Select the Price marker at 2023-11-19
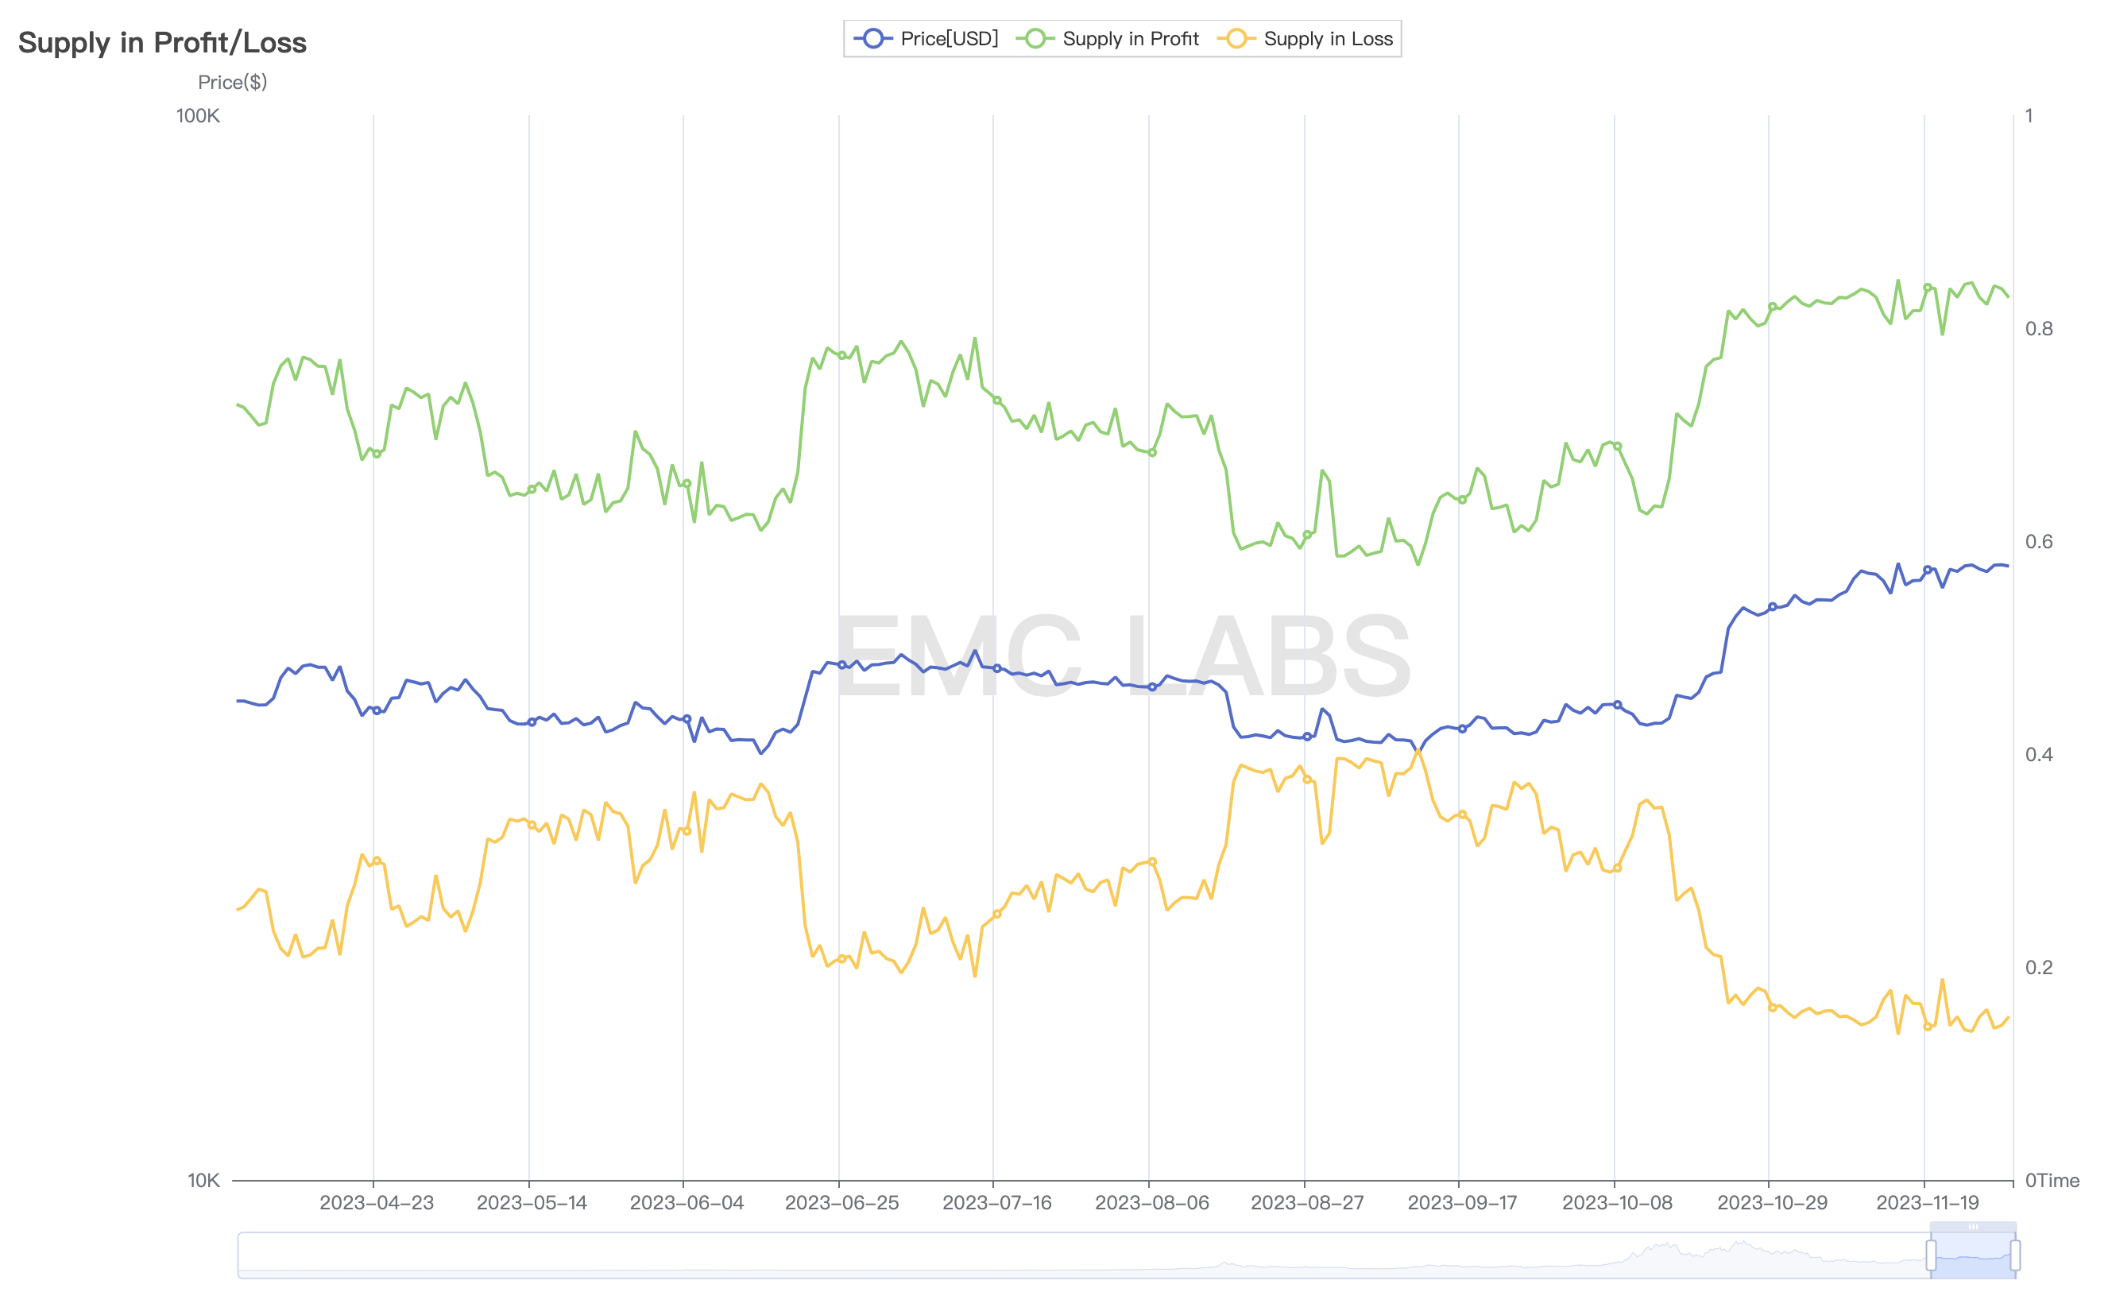This screenshot has height=1292, width=2112. [1928, 571]
